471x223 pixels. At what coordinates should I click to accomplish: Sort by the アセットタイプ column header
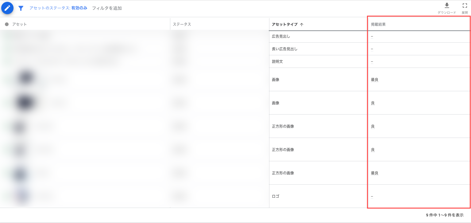tap(285, 24)
